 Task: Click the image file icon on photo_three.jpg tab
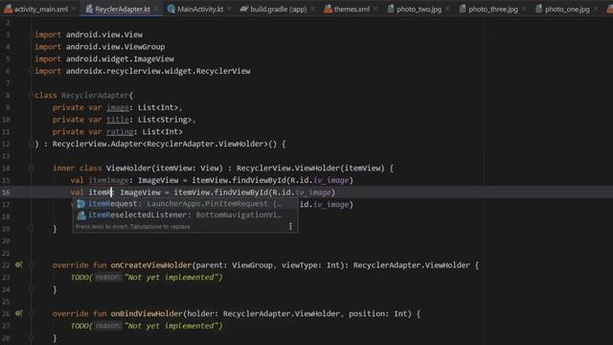tap(463, 9)
